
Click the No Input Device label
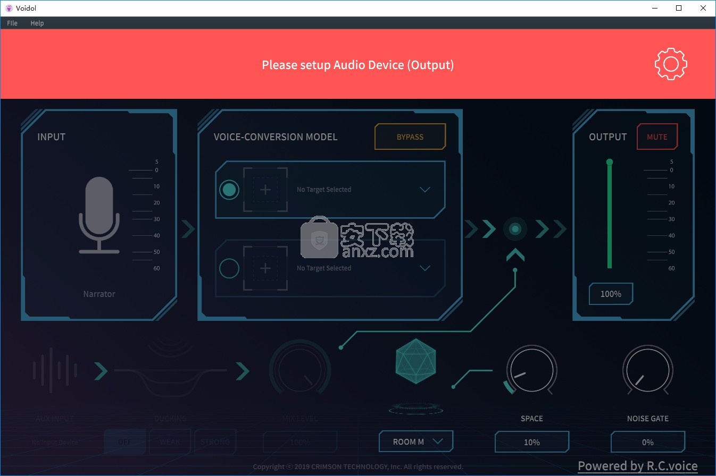coord(55,442)
